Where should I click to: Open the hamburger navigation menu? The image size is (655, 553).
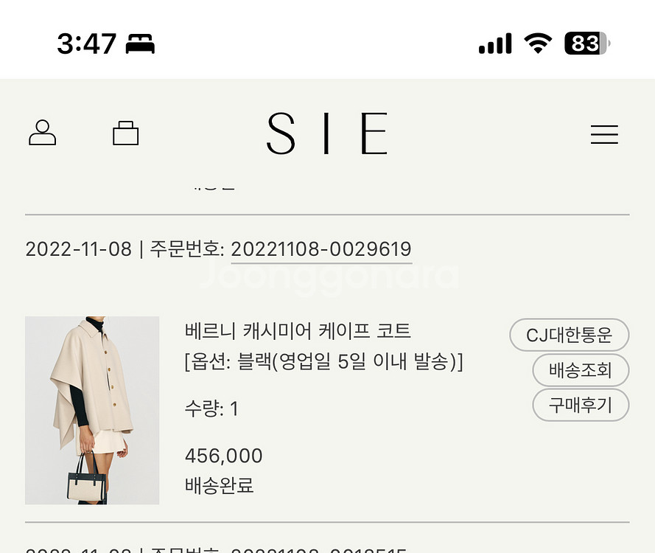[604, 134]
